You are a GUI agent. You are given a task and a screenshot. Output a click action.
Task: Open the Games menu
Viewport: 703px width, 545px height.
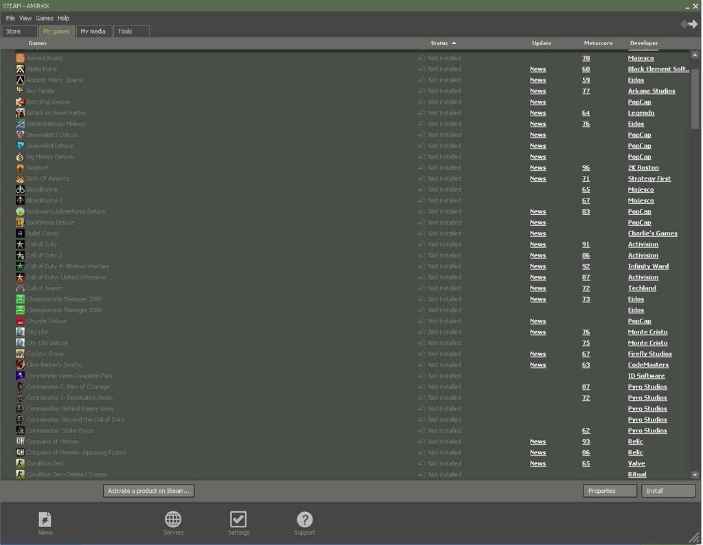(x=45, y=18)
